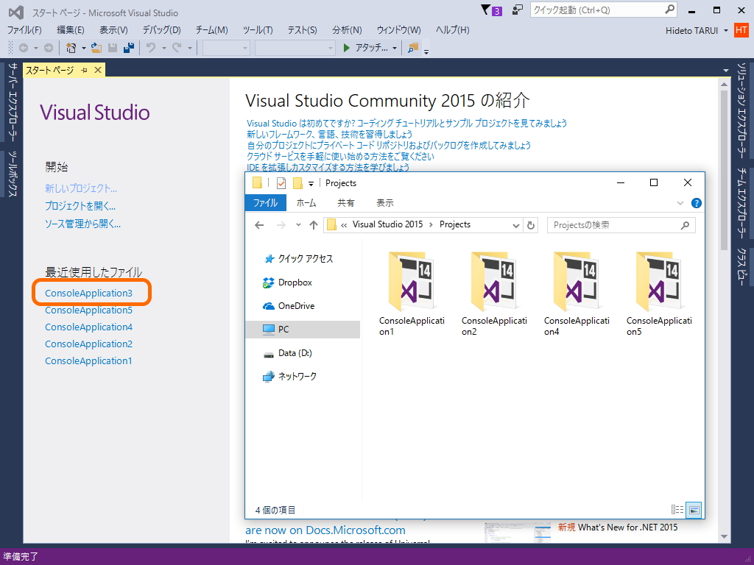Click the Quick Launch input field
This screenshot has width=754, height=565.
[x=603, y=10]
